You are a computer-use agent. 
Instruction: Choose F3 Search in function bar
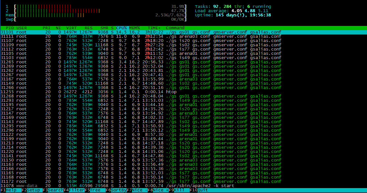[x=53, y=190]
